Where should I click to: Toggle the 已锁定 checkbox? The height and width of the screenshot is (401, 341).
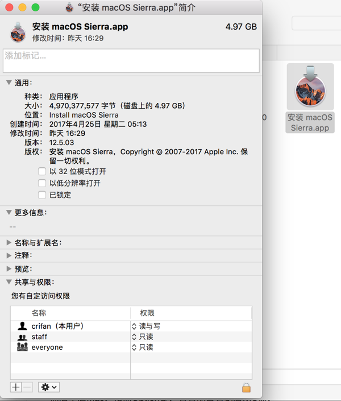42,195
